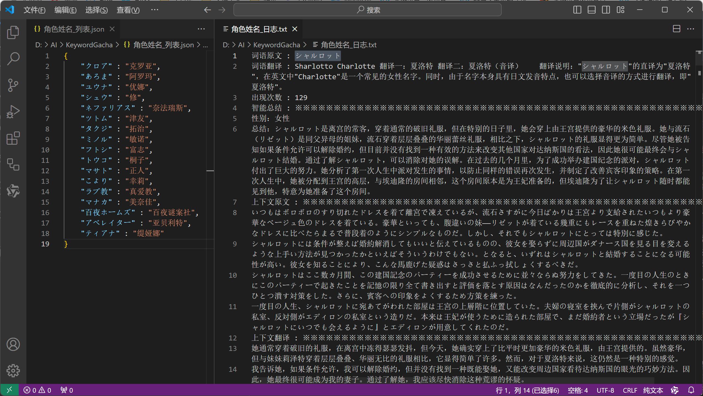This screenshot has height=396, width=703.
Task: Click AI breadcrumb in left editor
Action: click(54, 45)
